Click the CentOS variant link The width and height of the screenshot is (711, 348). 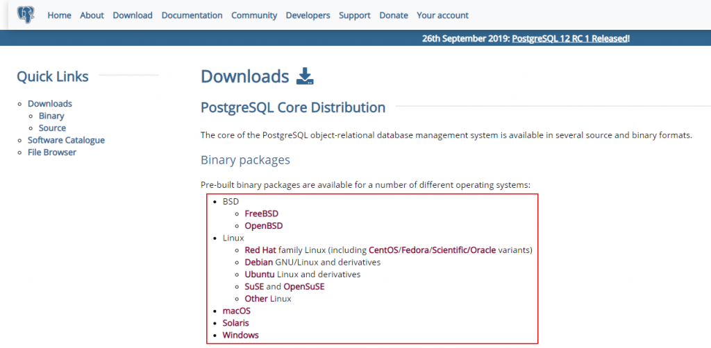coord(383,250)
